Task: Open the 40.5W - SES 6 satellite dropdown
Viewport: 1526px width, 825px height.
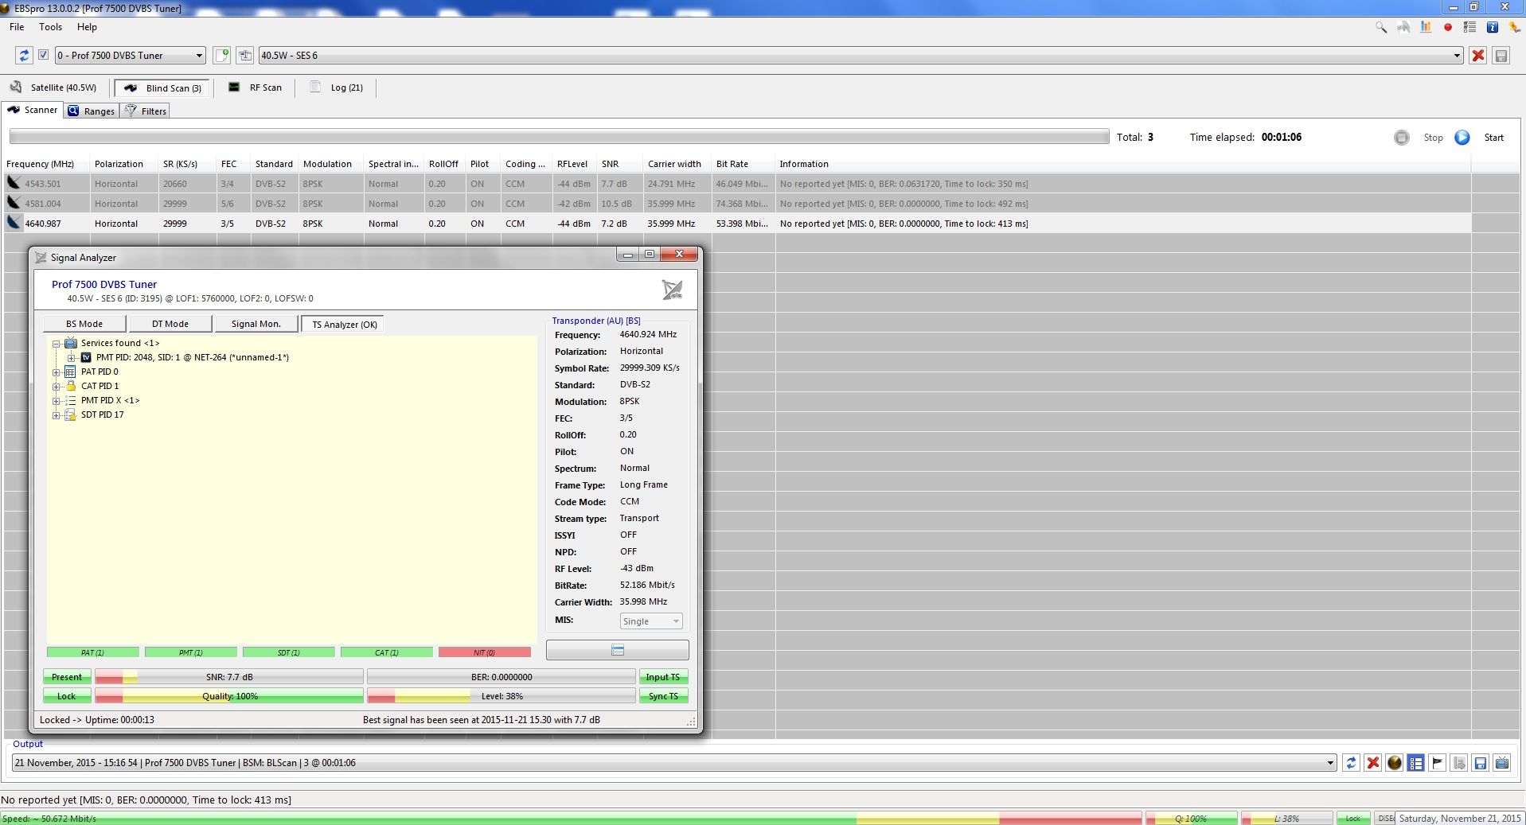Action: (x=861, y=56)
